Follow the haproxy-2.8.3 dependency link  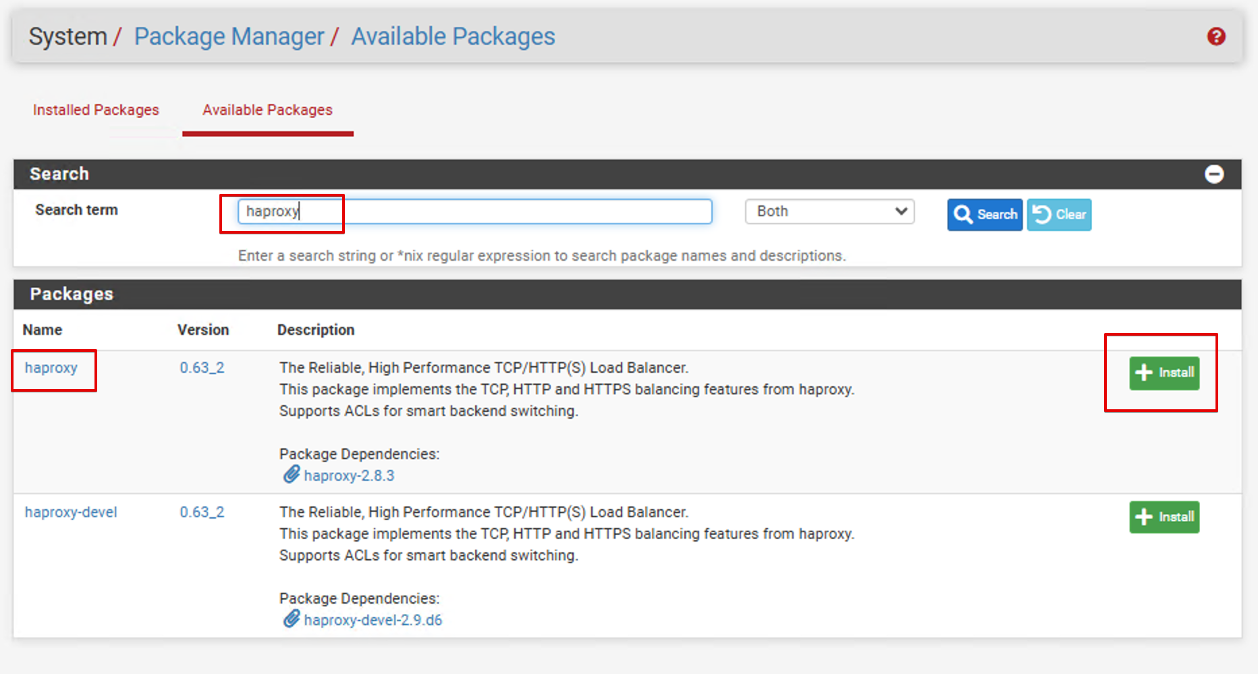[x=349, y=475]
